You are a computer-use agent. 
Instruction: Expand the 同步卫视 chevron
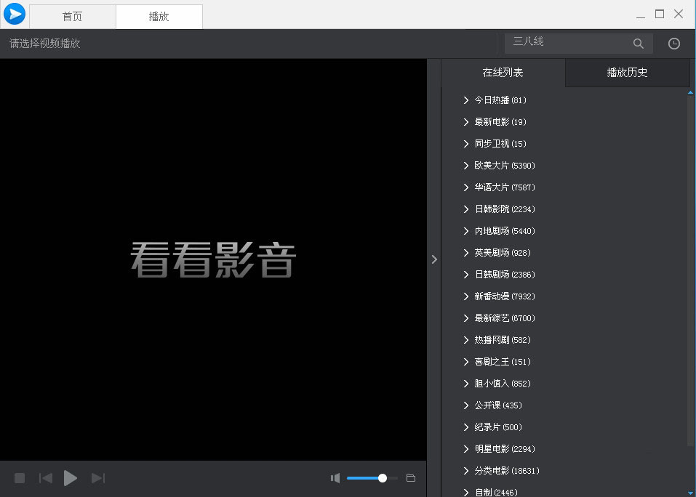(465, 144)
